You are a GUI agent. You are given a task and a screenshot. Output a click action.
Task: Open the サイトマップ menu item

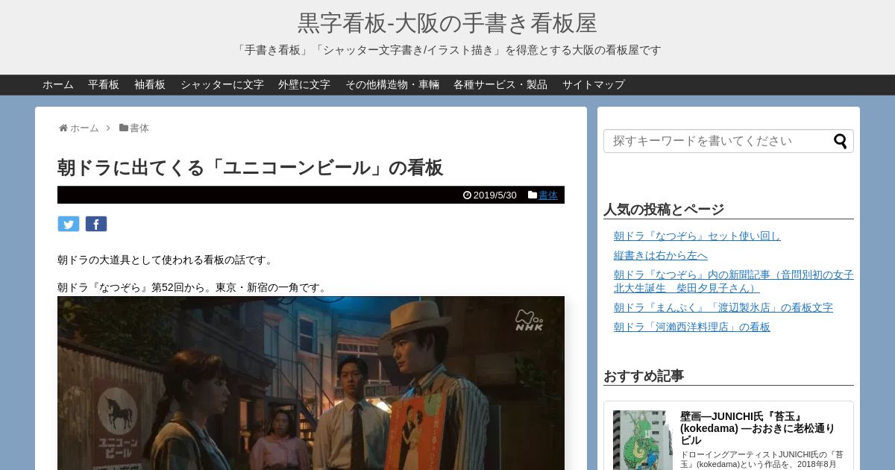point(594,85)
